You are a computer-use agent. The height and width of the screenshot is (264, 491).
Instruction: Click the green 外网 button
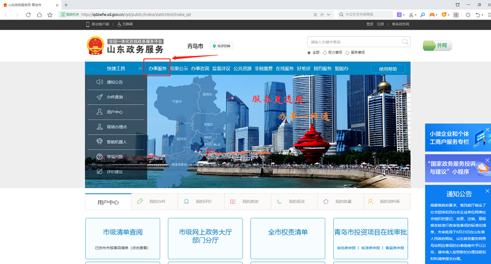point(438,45)
